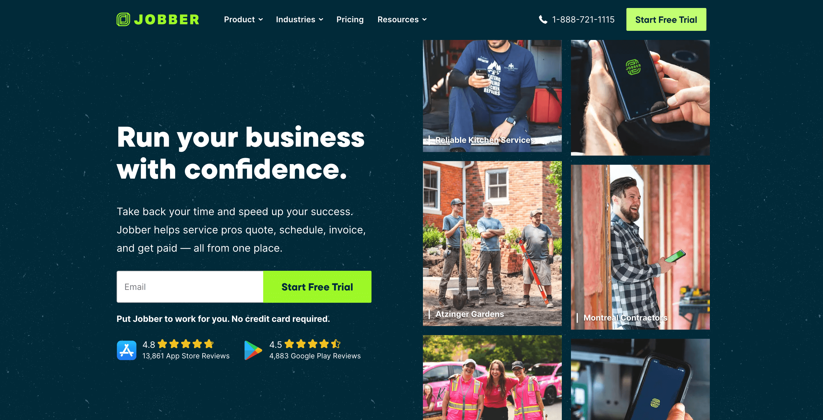823x420 pixels.
Task: Select the Montreal Contractors photo
Action: (640, 247)
